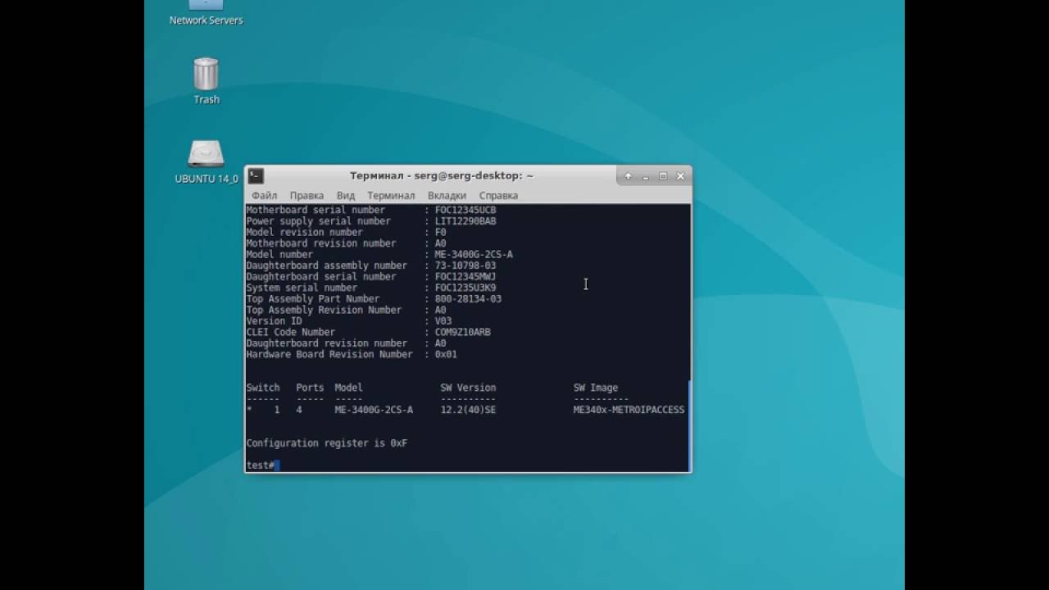This screenshot has height=590, width=1049.
Task: Click the window title 'Терминал - serg@serg-desktop'
Action: (442, 175)
